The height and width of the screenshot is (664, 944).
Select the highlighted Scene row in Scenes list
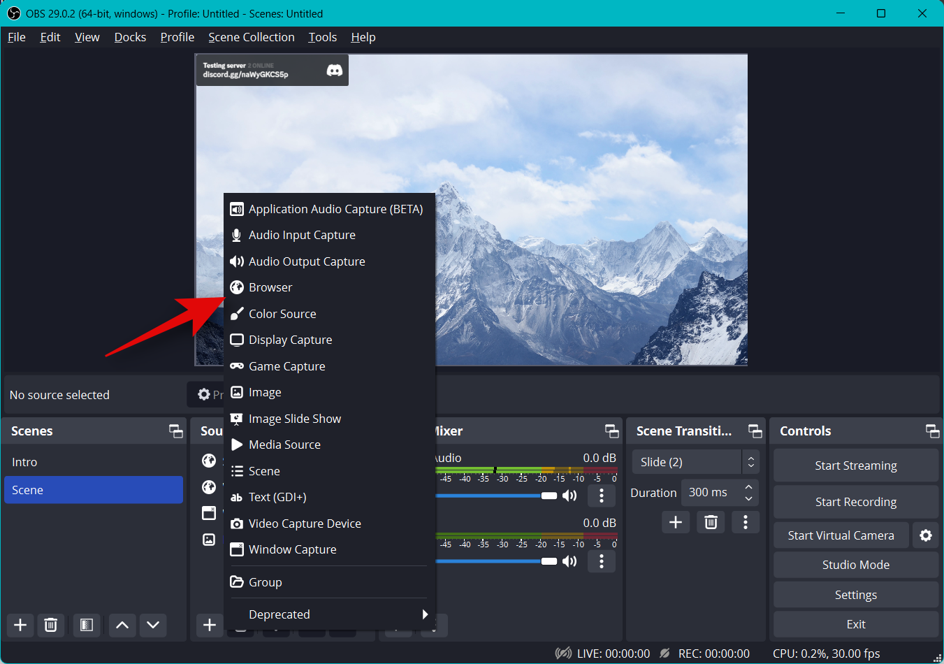coord(94,490)
